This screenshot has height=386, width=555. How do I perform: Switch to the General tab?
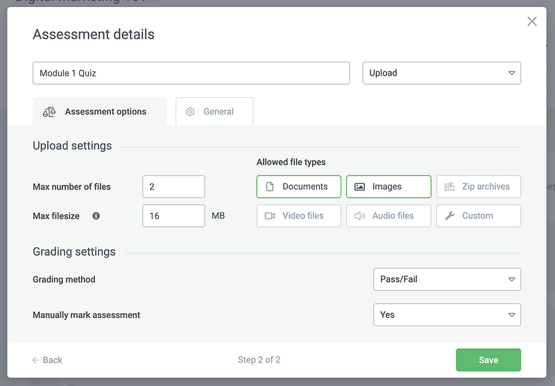coord(214,112)
